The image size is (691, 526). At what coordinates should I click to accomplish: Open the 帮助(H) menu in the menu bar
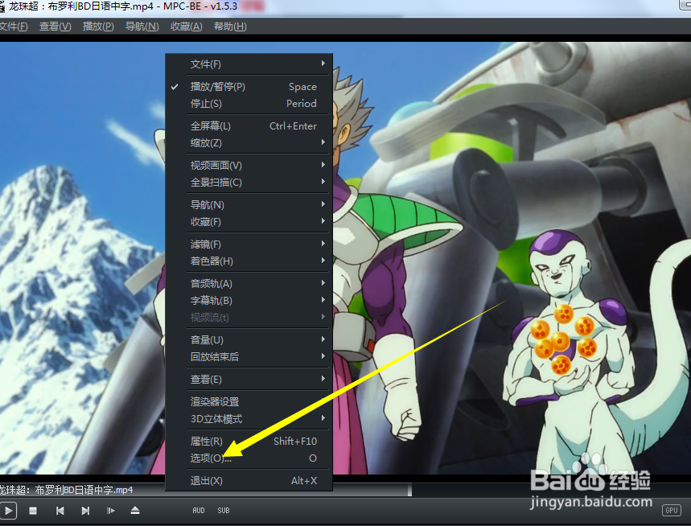coord(230,27)
